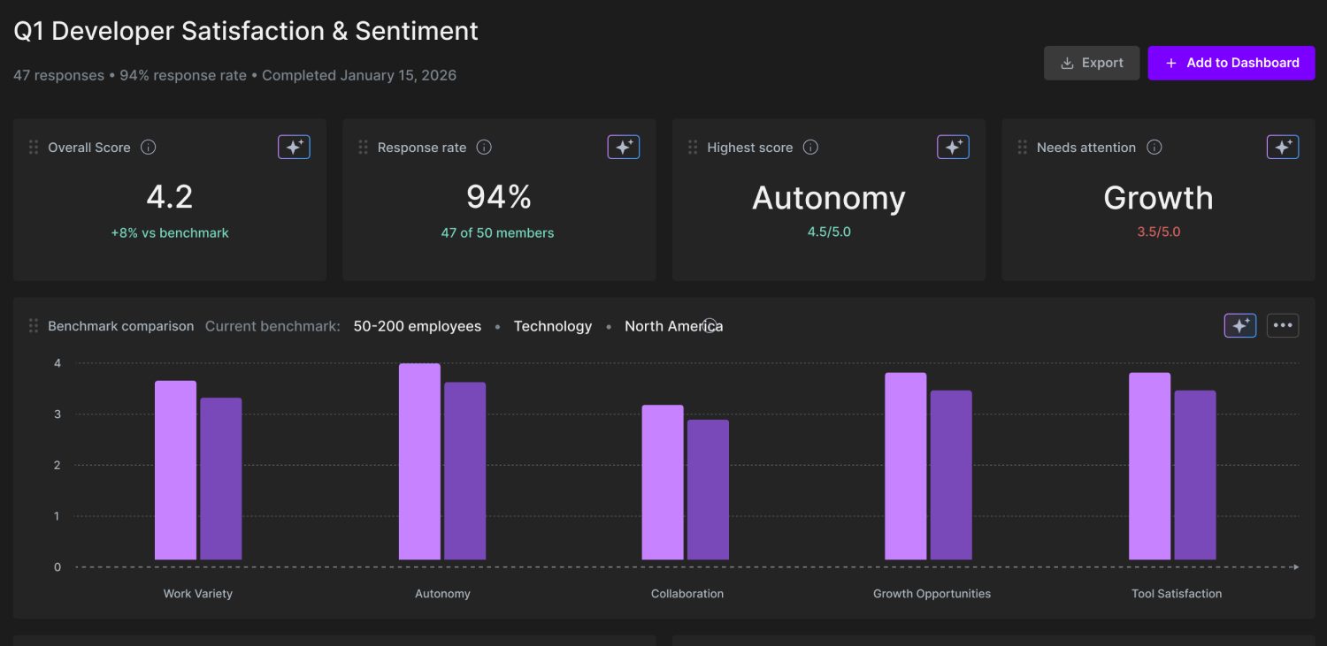Grab drag handle on Overall Score card
1327x646 pixels.
(x=34, y=148)
